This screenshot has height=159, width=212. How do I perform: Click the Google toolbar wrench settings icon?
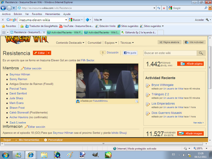coord(207,20)
